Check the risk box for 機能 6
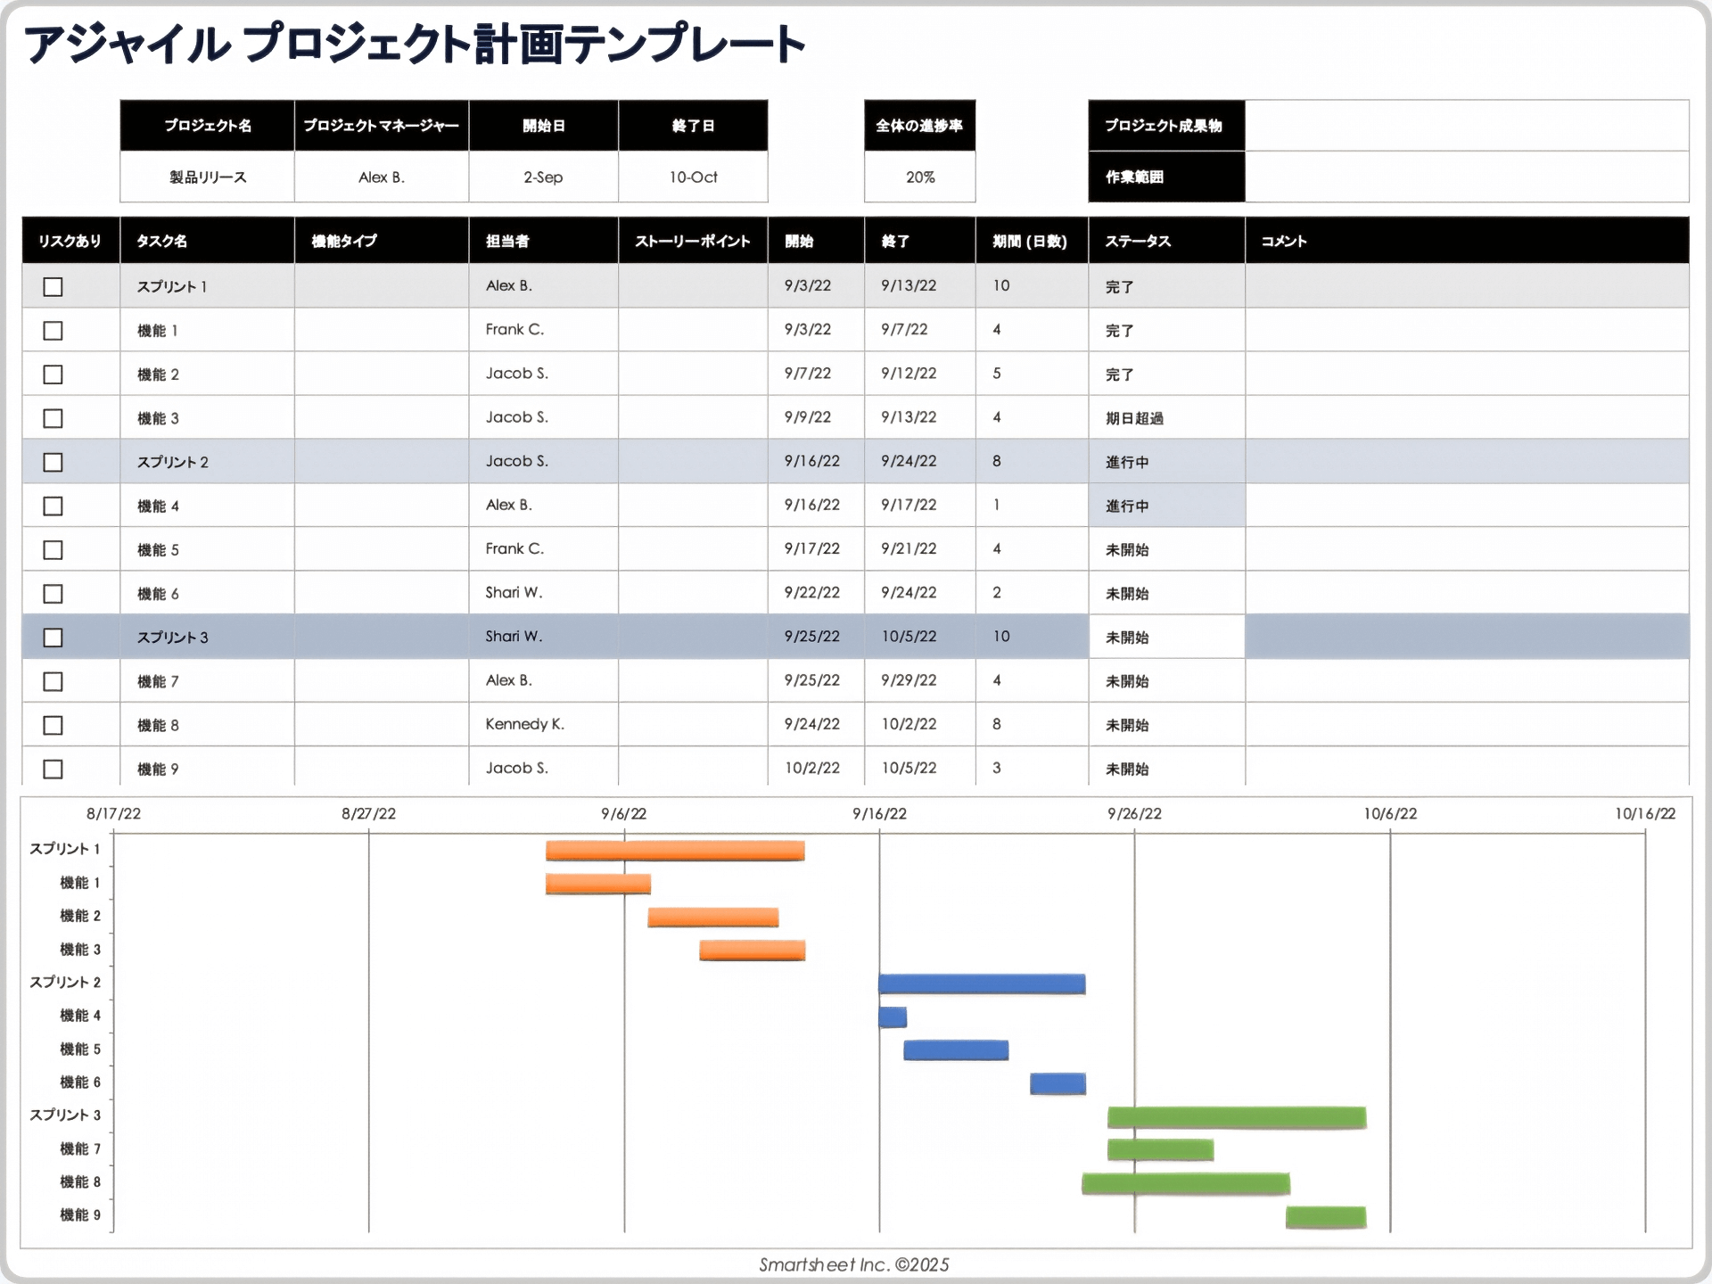This screenshot has width=1712, height=1284. 53,593
